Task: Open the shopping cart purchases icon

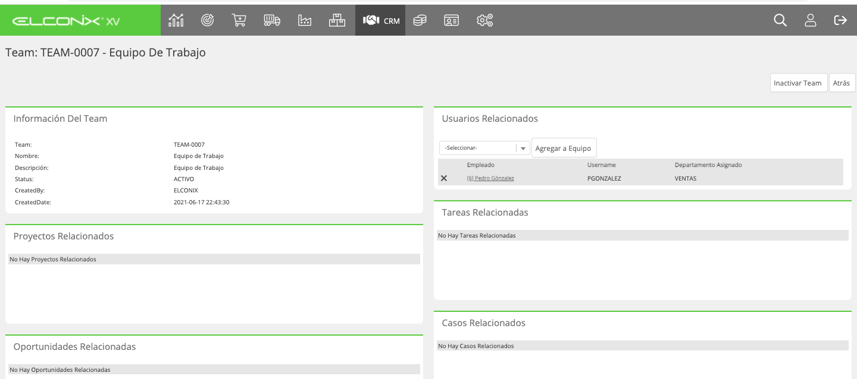Action: (239, 20)
